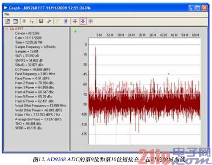The image size is (212, 165).
Task: Click the green status indicator dot
Action: click(x=75, y=31)
